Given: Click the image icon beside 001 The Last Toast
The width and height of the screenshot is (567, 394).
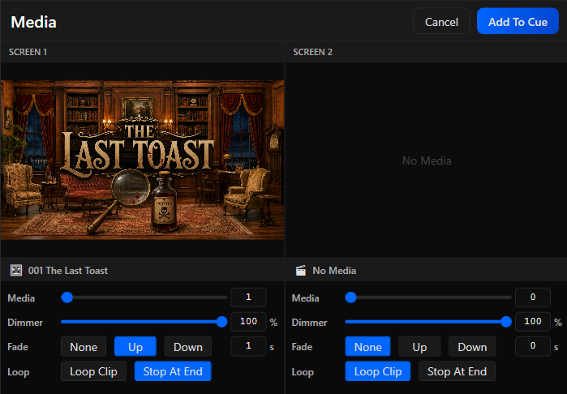Looking at the screenshot, I should (16, 271).
